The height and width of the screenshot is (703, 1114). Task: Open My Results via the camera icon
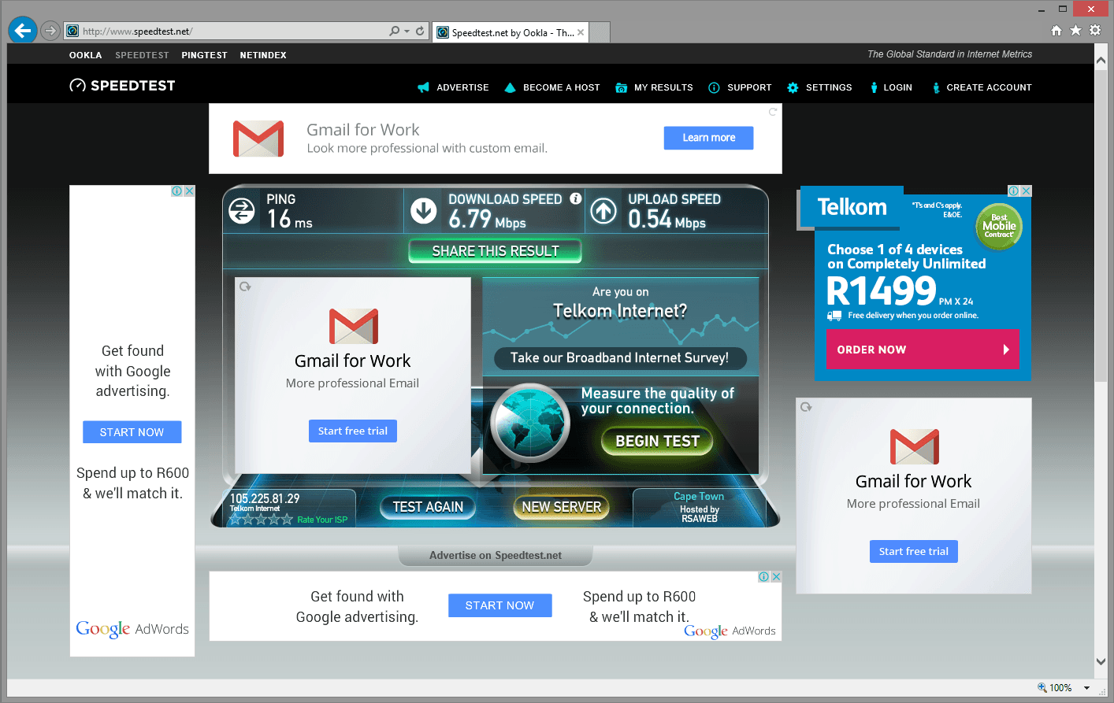click(x=621, y=87)
